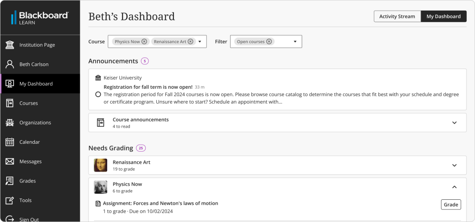This screenshot has height=222, width=475.
Task: Open the Course selection dropdown arrow
Action: (200, 42)
